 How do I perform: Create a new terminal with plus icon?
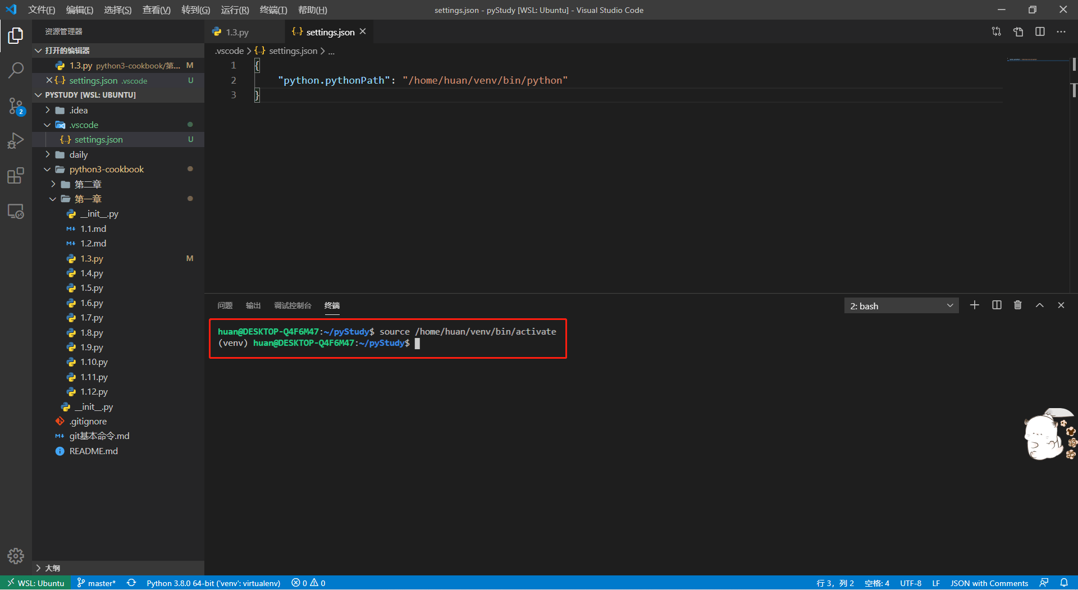pos(975,305)
